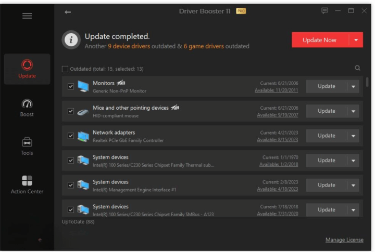Viewport: 375px width, 252px height.
Task: Uncheck the Monitors driver checkbox
Action: coord(71,86)
